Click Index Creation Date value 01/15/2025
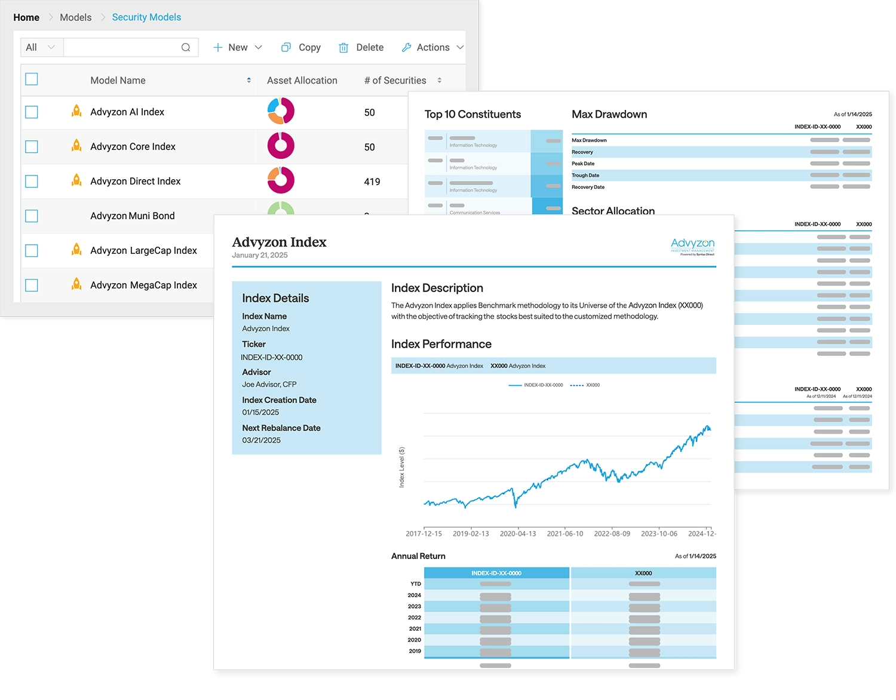 (x=260, y=413)
